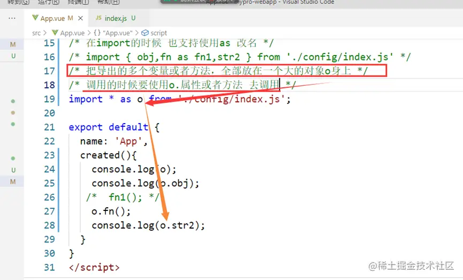Click the console.log(o.obj); line
Screen dimensions: 463x280
[x=145, y=184]
